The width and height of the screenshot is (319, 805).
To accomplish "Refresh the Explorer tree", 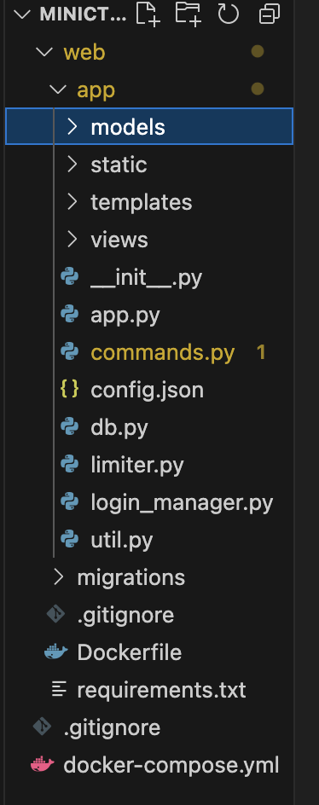I will pyautogui.click(x=228, y=14).
